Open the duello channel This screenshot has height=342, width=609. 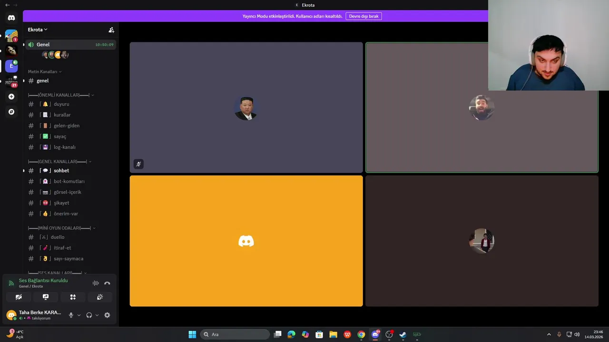tap(70, 237)
